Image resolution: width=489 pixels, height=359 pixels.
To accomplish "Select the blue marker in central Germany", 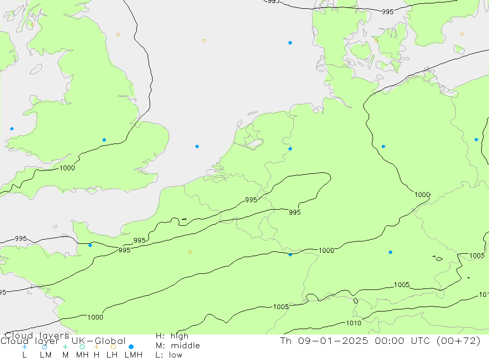I will point(383,146).
